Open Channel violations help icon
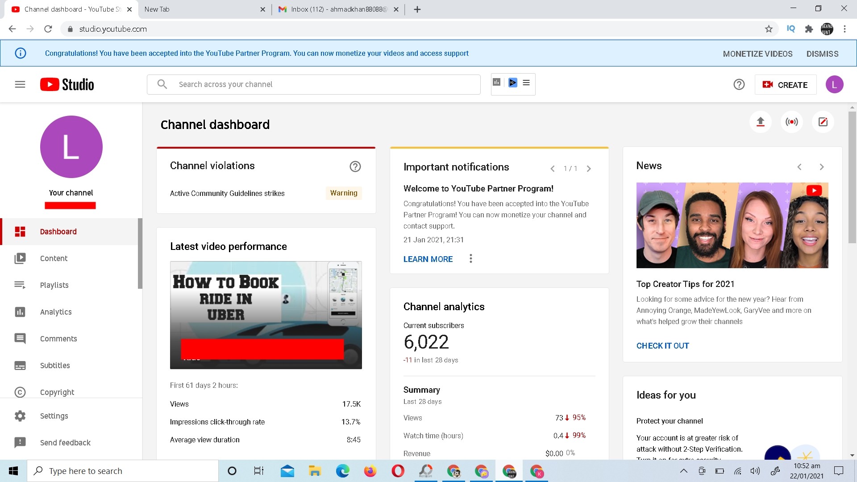The height and width of the screenshot is (482, 857). (x=355, y=166)
